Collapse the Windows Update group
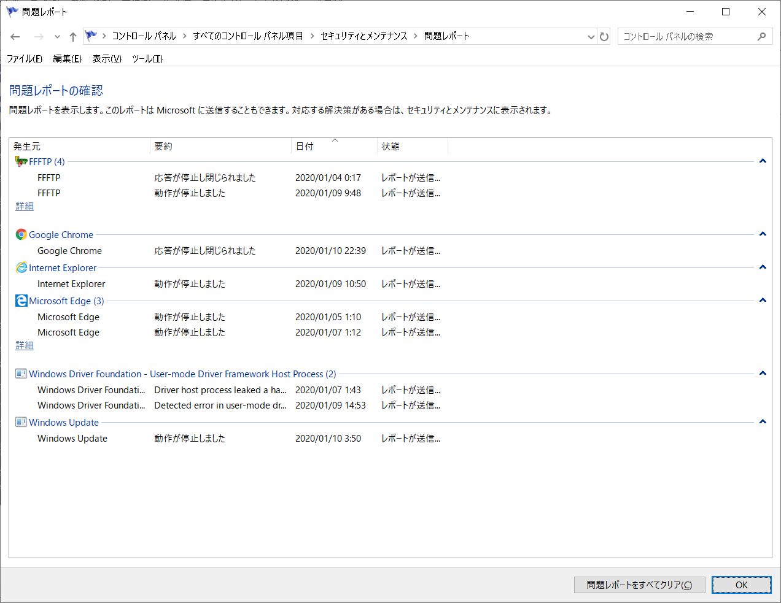Image resolution: width=781 pixels, height=603 pixels. tap(763, 422)
